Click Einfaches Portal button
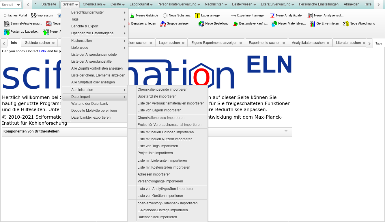Viewport: 385px width, 222px height. 15,15
